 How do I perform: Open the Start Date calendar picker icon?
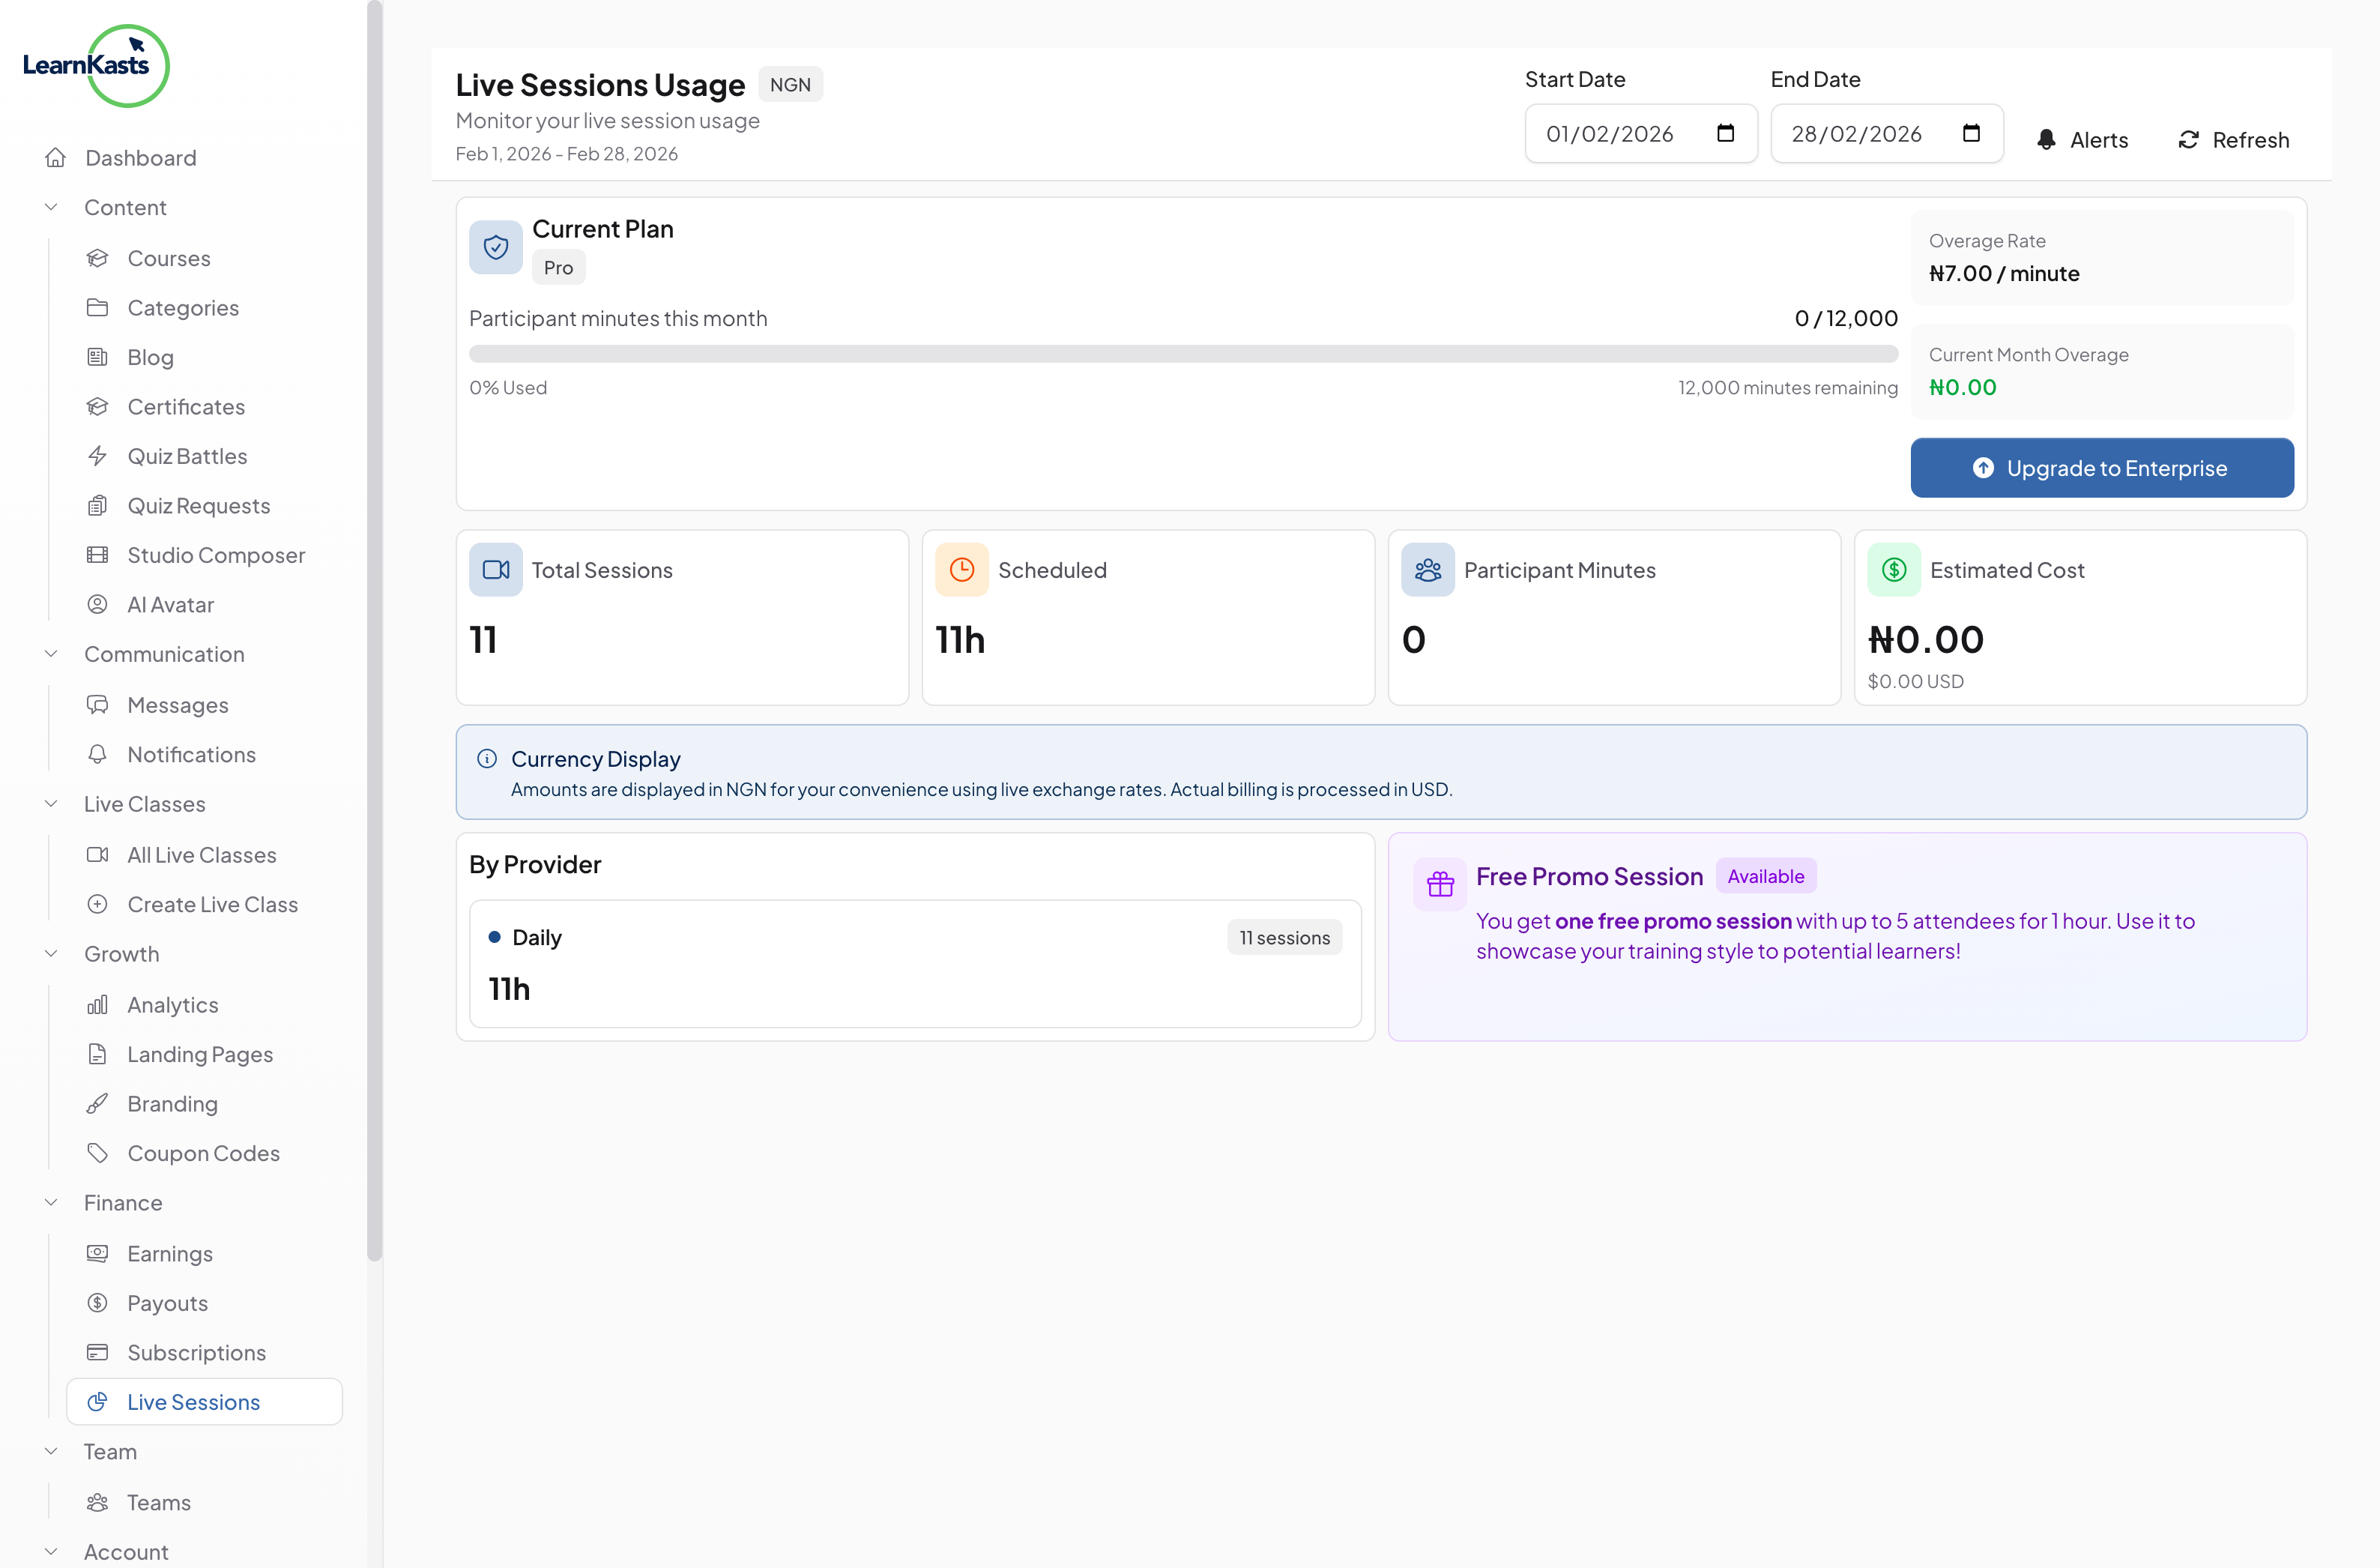1725,133
